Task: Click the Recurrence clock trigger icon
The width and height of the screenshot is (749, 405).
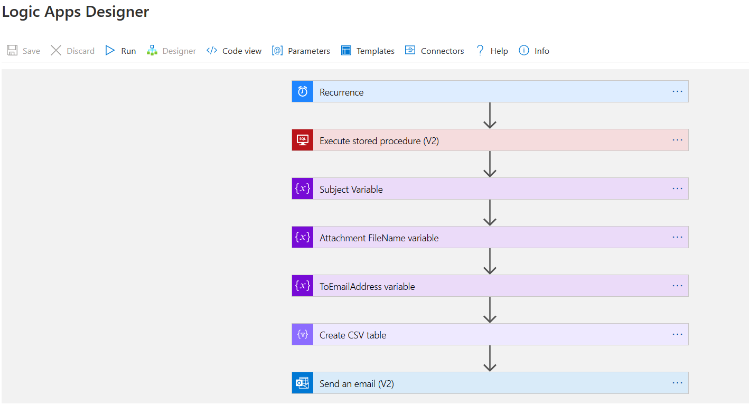Action: coord(303,91)
